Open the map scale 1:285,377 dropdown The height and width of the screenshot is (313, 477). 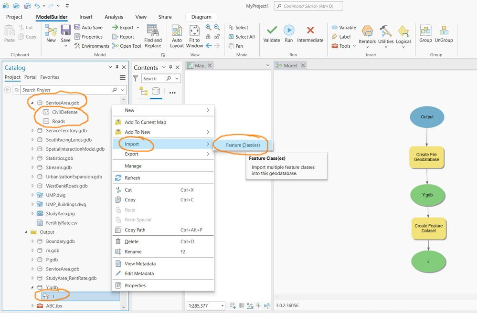coord(223,306)
